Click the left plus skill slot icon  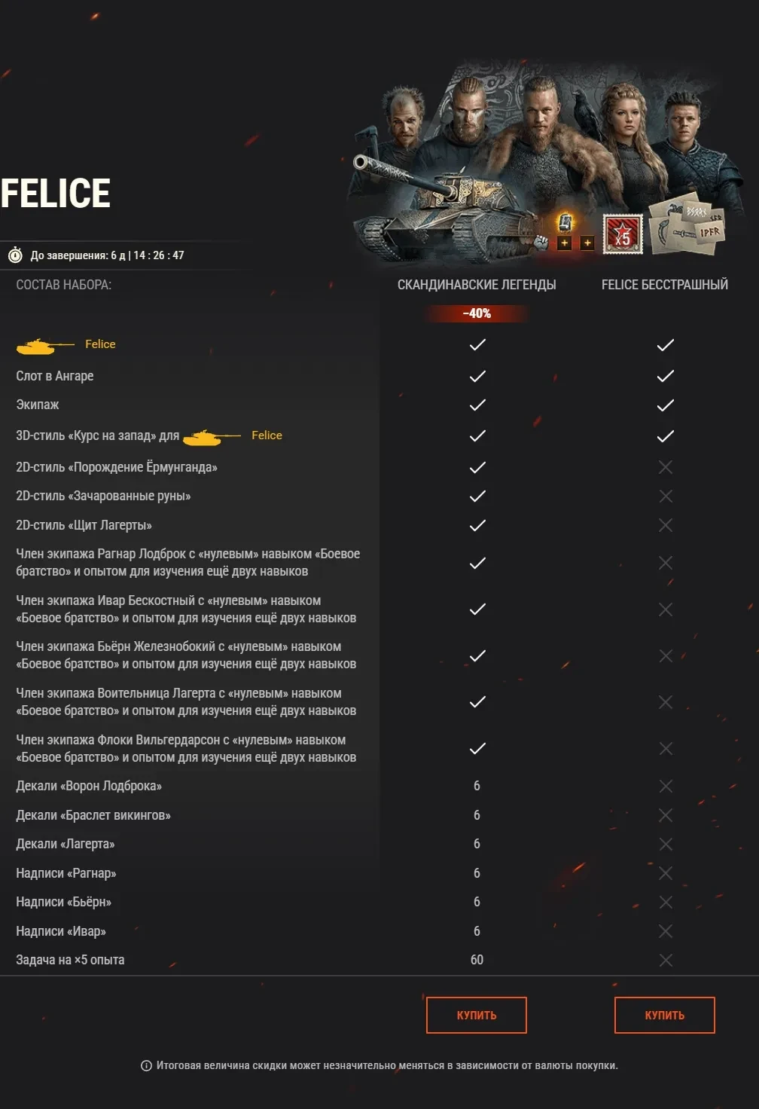(x=565, y=243)
